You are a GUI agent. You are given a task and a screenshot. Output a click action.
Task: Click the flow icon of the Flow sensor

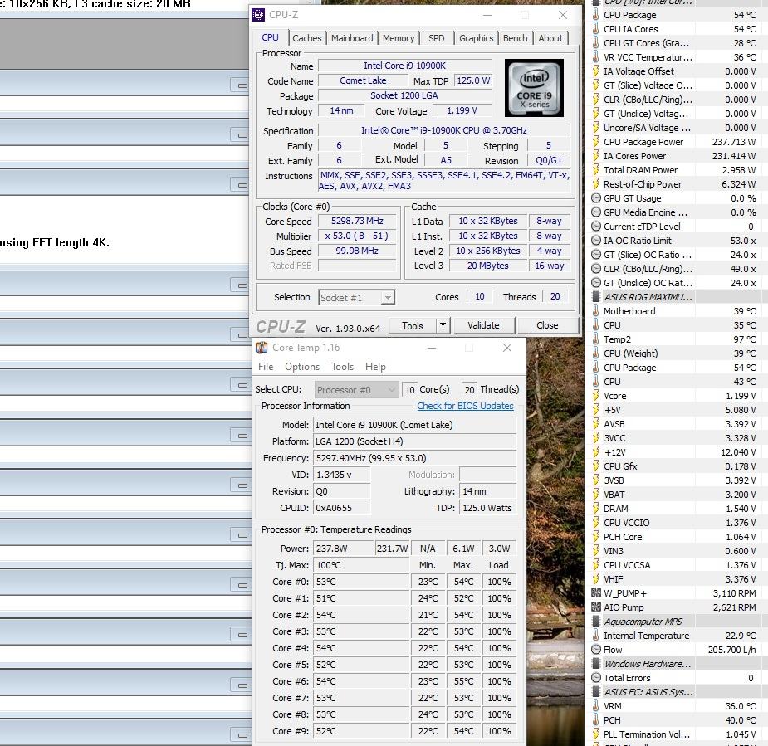[595, 650]
